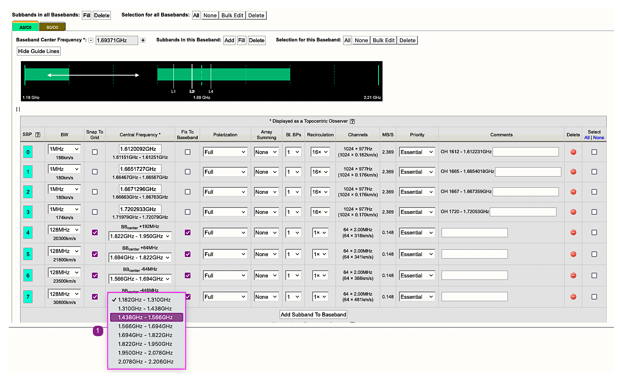Switch to the B0/D0 baseband tab
The image size is (622, 378).
(x=52, y=27)
